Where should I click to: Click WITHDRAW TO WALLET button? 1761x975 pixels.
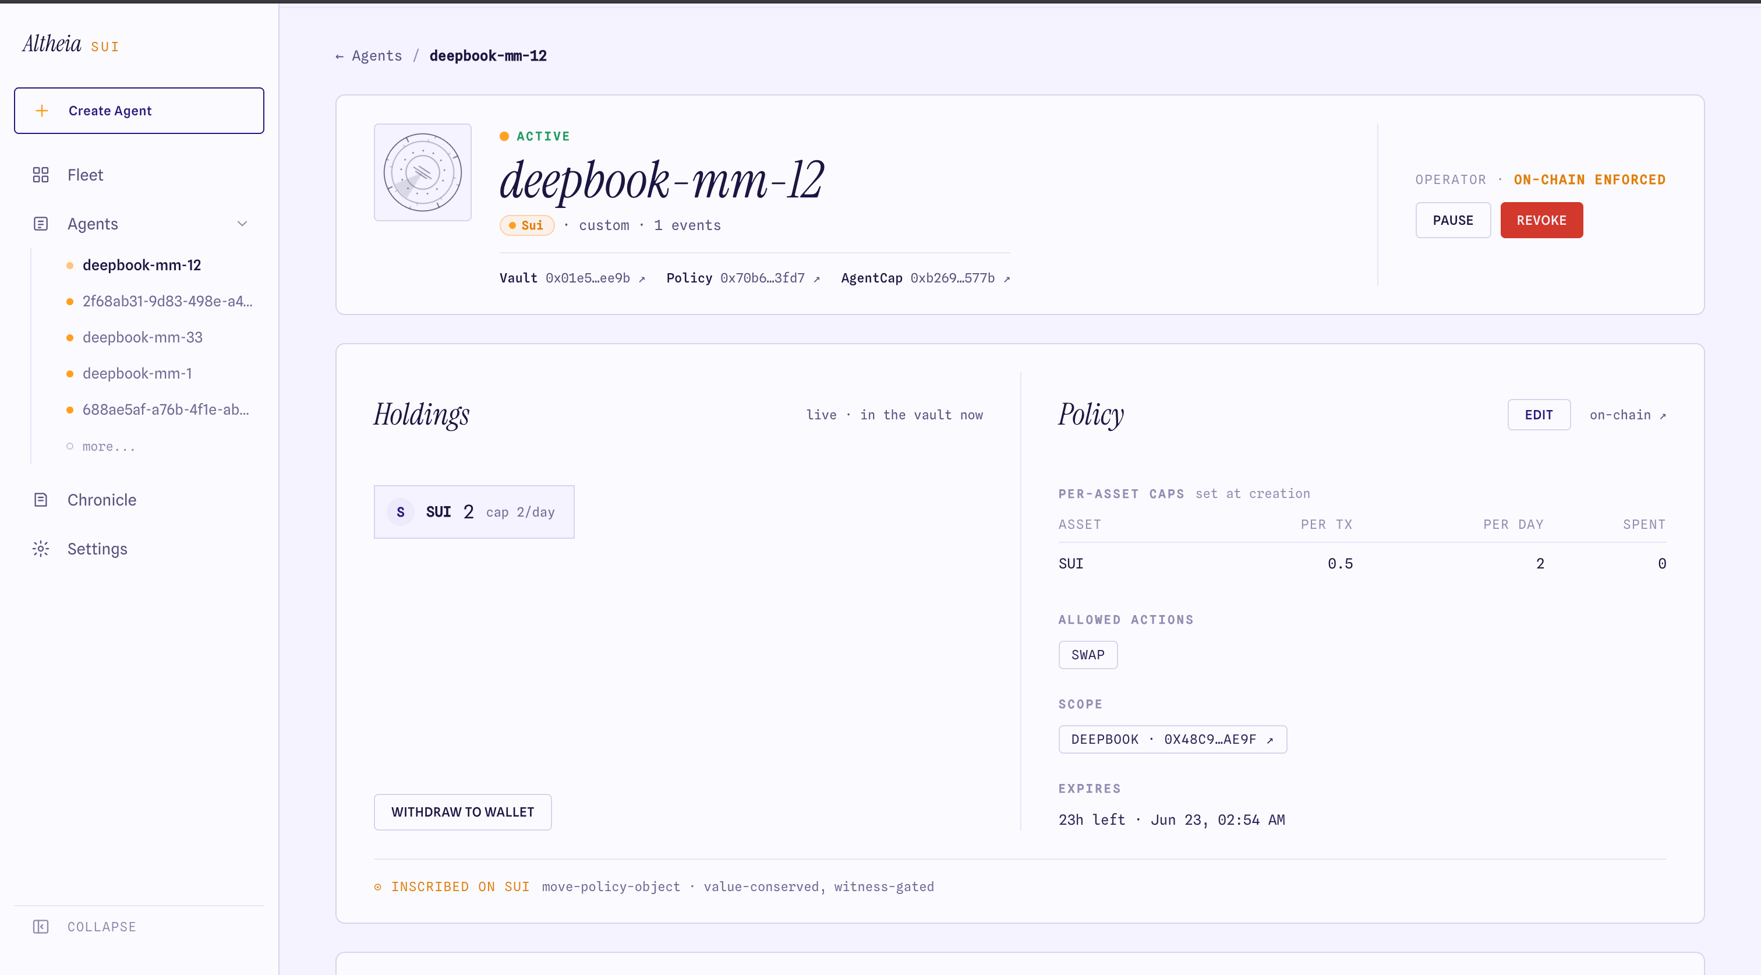click(462, 812)
